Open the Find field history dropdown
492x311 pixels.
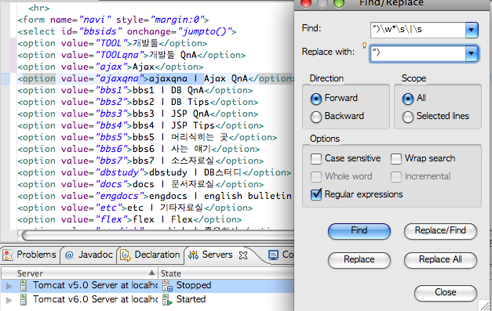(x=472, y=30)
